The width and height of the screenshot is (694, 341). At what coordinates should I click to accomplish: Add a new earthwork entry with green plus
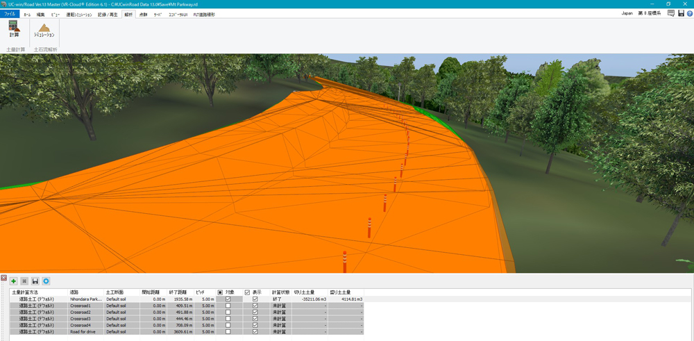13,281
